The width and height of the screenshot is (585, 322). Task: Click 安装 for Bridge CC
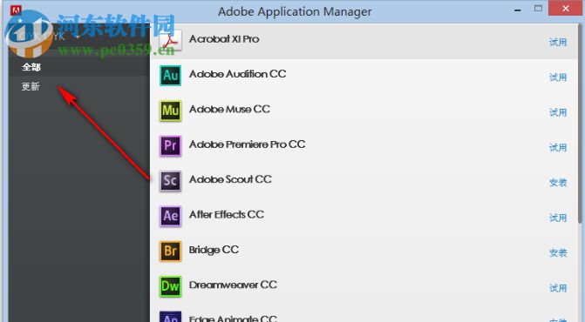558,252
